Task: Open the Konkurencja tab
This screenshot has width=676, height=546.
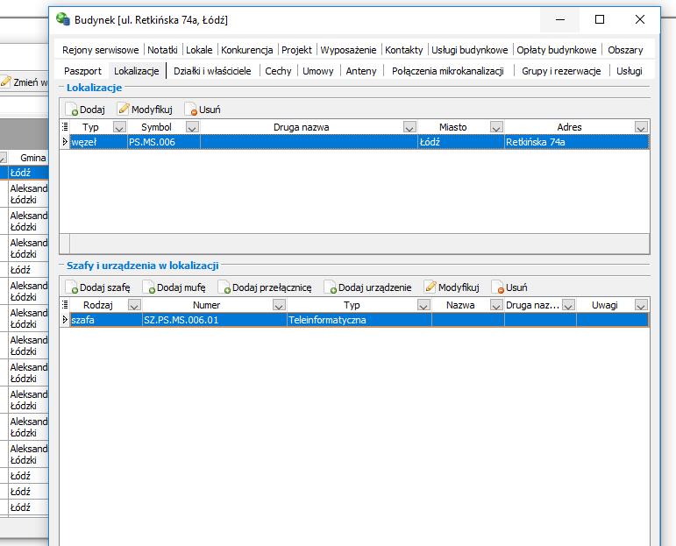Action: tap(247, 50)
